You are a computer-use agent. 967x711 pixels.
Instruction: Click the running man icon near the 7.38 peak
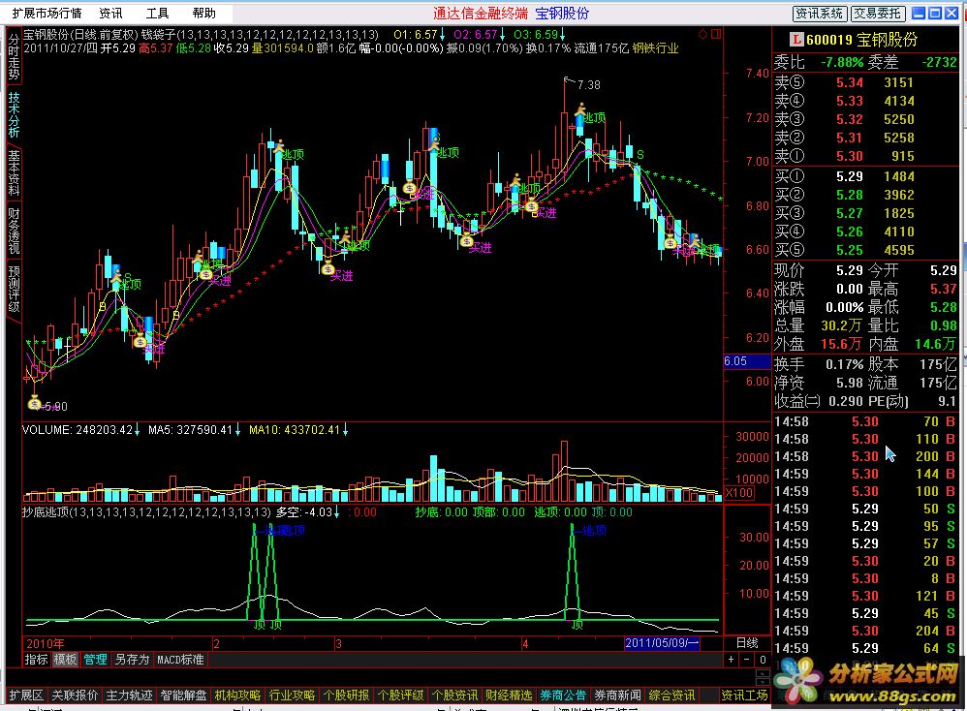coord(580,111)
